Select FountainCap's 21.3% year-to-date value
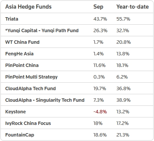 tap(123, 135)
